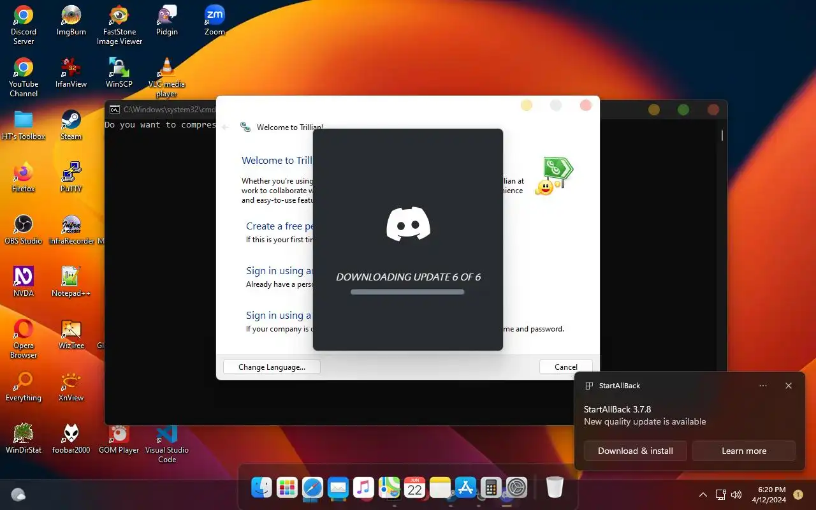Choose the upper 'Sign in using an' option
816x510 pixels.
click(x=279, y=270)
